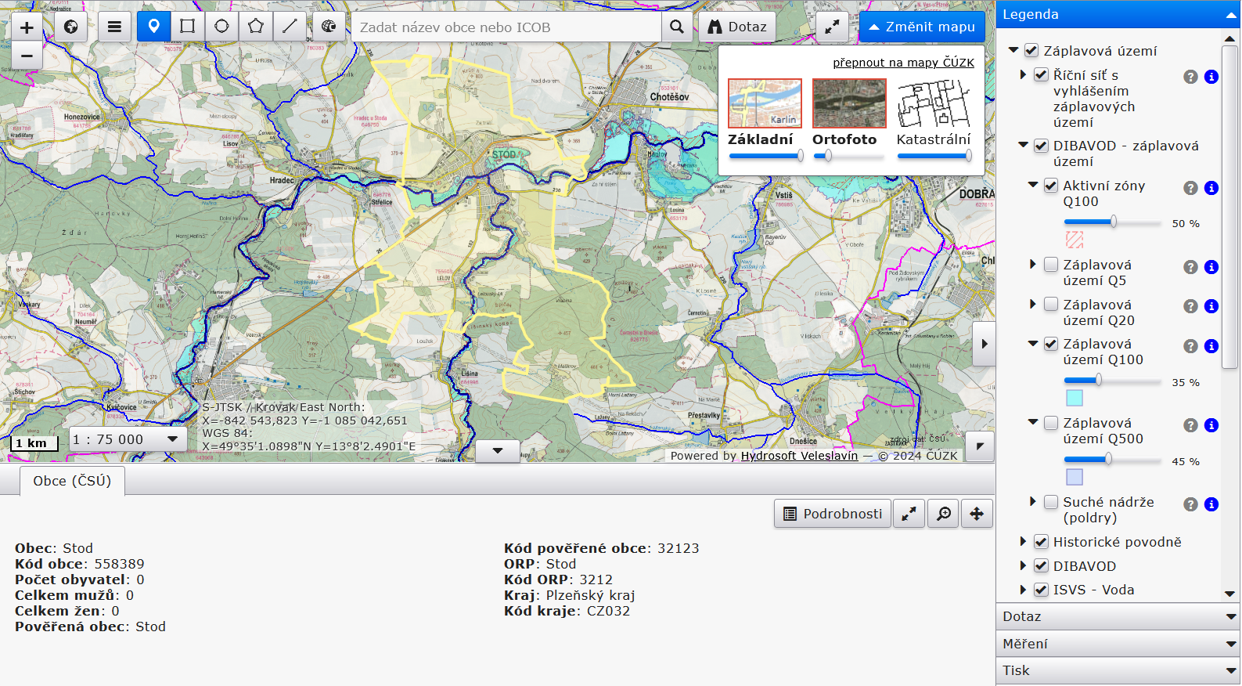Select the polygon selection tool

pos(255,27)
